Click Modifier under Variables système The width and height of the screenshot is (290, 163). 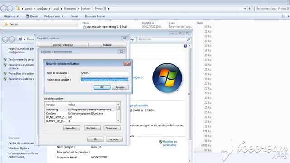pyautogui.click(x=92, y=128)
